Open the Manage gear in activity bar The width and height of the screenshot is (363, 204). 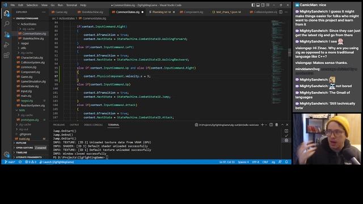[x=6, y=154]
